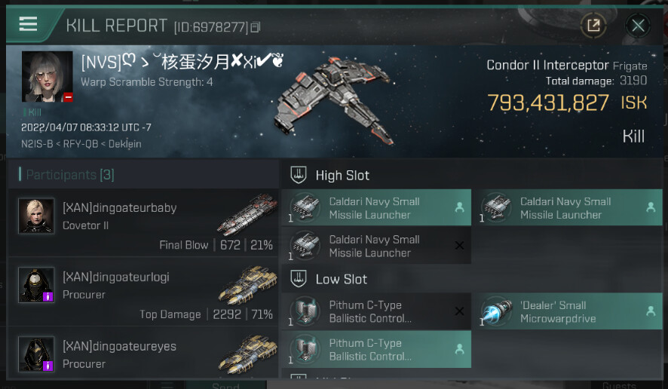668x389 pixels.
Task: Click the 'Dealer' Small Microwarpdrive module icon
Action: [x=497, y=311]
